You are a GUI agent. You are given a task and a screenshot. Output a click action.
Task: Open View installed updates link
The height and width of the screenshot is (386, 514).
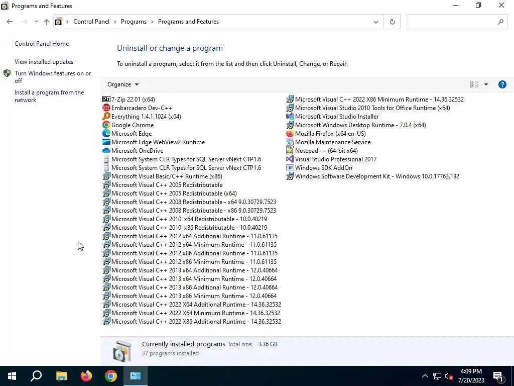[44, 62]
